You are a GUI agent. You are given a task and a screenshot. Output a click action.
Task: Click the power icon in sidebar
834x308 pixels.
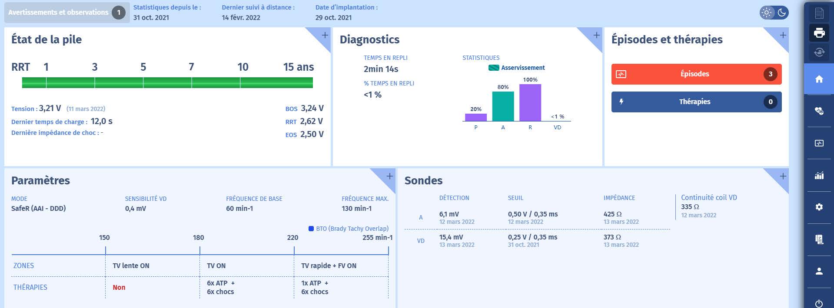[819, 303]
